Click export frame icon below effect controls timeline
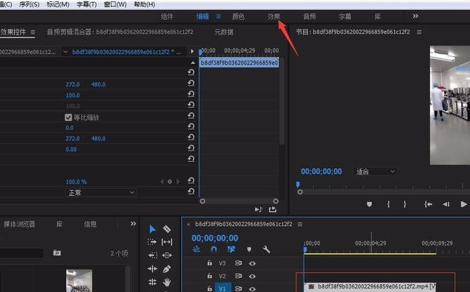 (273, 209)
